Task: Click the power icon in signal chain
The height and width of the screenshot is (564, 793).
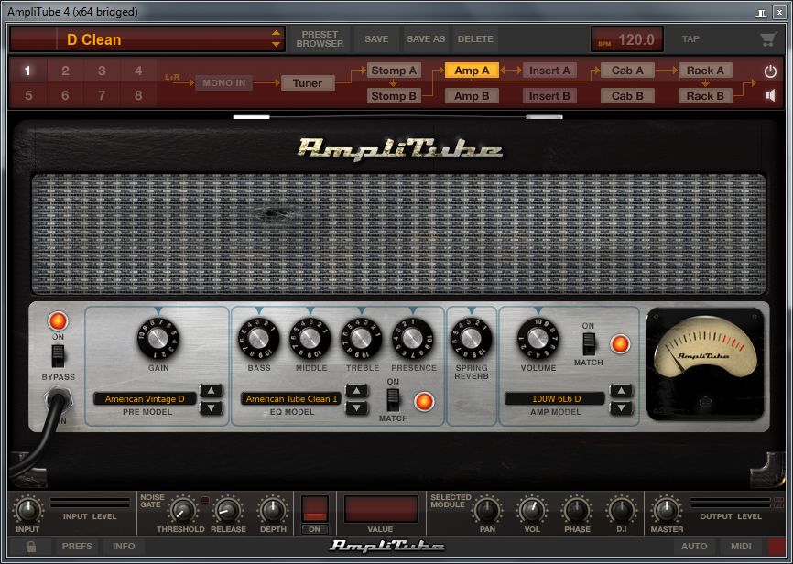Action: coord(770,71)
